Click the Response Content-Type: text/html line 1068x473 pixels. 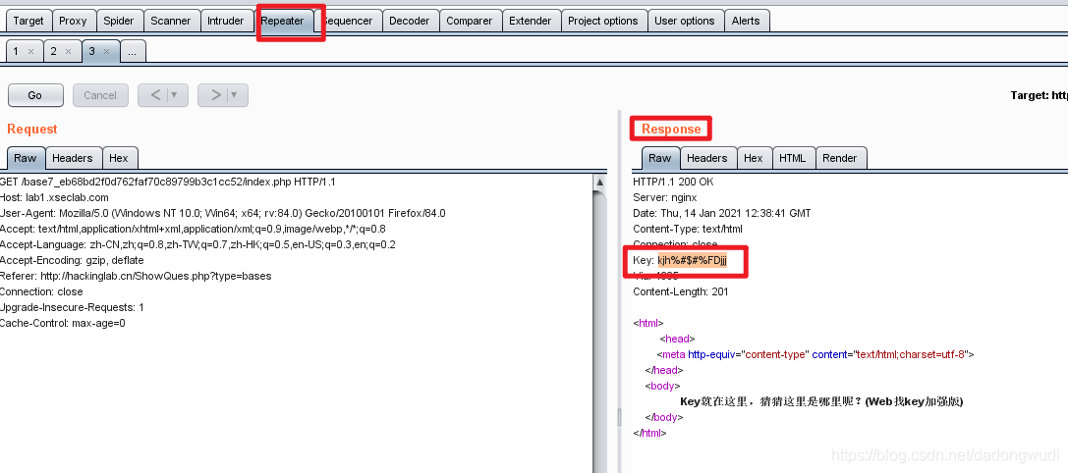click(x=687, y=229)
